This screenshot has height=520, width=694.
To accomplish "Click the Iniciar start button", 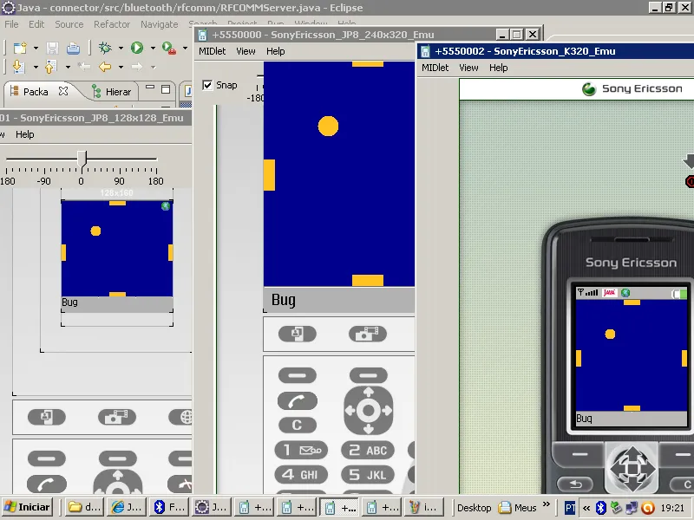I will [27, 507].
